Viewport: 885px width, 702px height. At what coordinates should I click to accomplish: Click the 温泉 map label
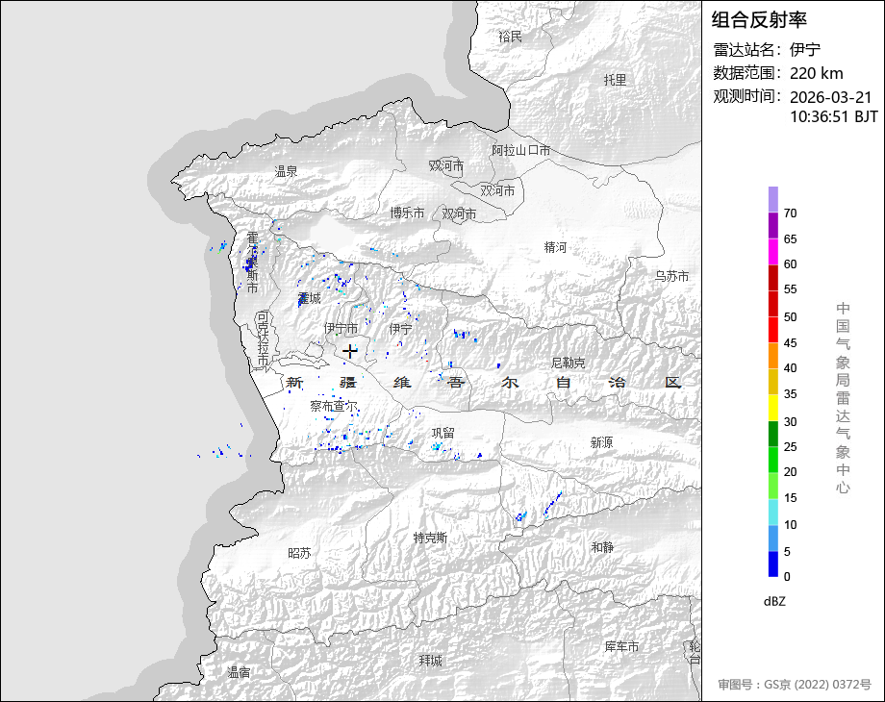[x=286, y=171]
